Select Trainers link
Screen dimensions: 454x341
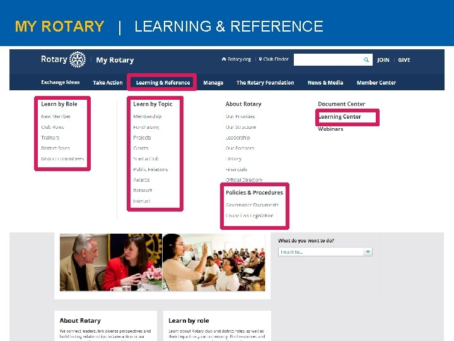[50, 138]
